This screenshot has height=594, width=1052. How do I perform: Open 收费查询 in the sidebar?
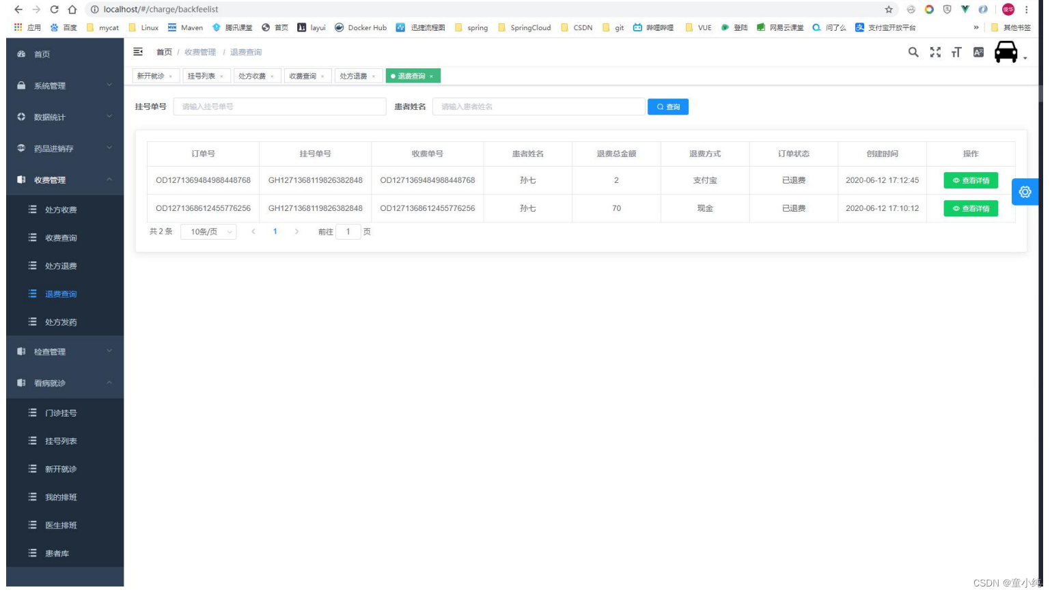(x=65, y=238)
